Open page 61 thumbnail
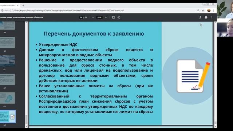 [x=7, y=61]
